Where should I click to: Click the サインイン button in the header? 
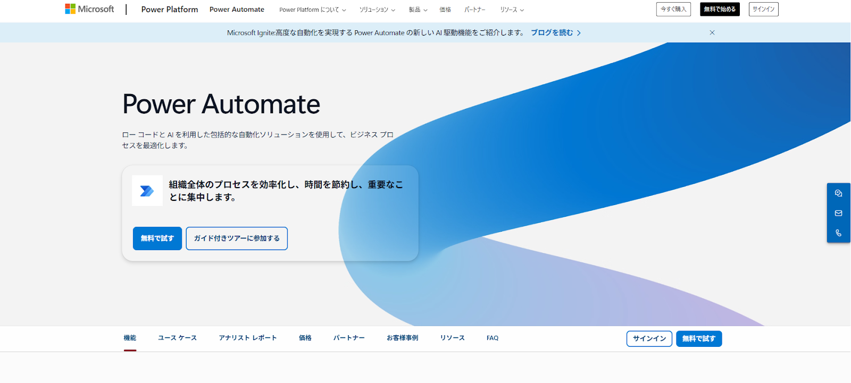coord(763,9)
